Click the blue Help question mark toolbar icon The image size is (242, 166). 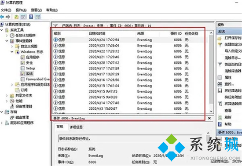(x=31, y=17)
